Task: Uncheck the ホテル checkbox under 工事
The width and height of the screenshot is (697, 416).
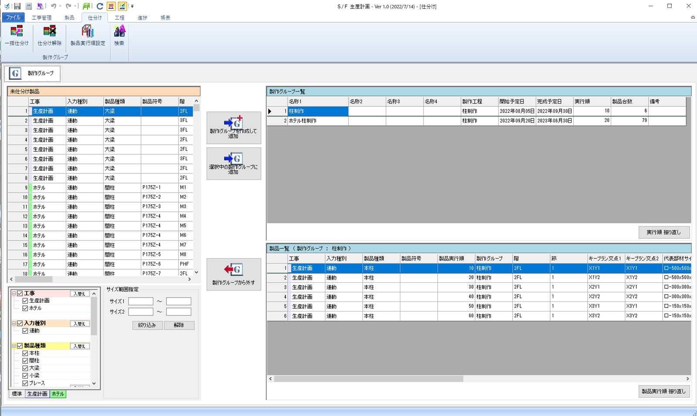Action: tap(25, 308)
